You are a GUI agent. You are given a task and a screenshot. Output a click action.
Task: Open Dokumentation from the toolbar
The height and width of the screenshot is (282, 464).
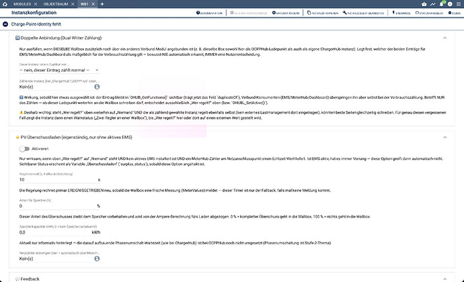tap(209, 13)
